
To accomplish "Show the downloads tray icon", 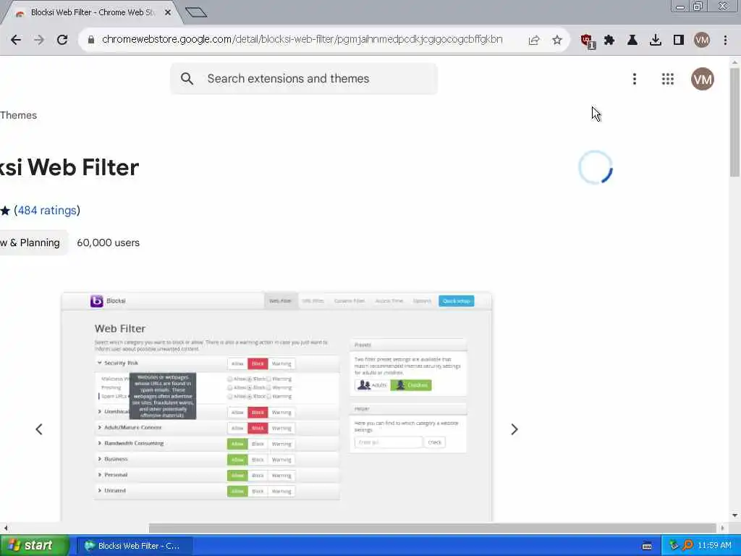I will [x=656, y=40].
